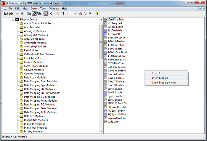Viewport: 207px width, 141px height.
Task: Click the yellow stacked device toolbar icon
Action: point(81,13)
